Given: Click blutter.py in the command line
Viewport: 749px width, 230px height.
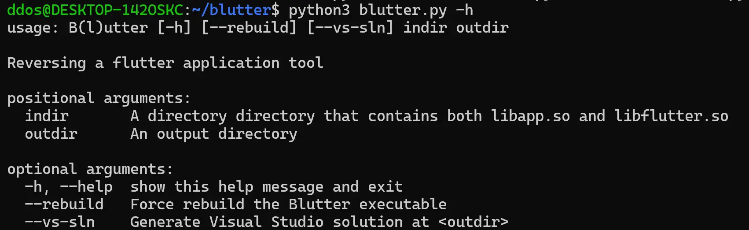Looking at the screenshot, I should coord(403,11).
